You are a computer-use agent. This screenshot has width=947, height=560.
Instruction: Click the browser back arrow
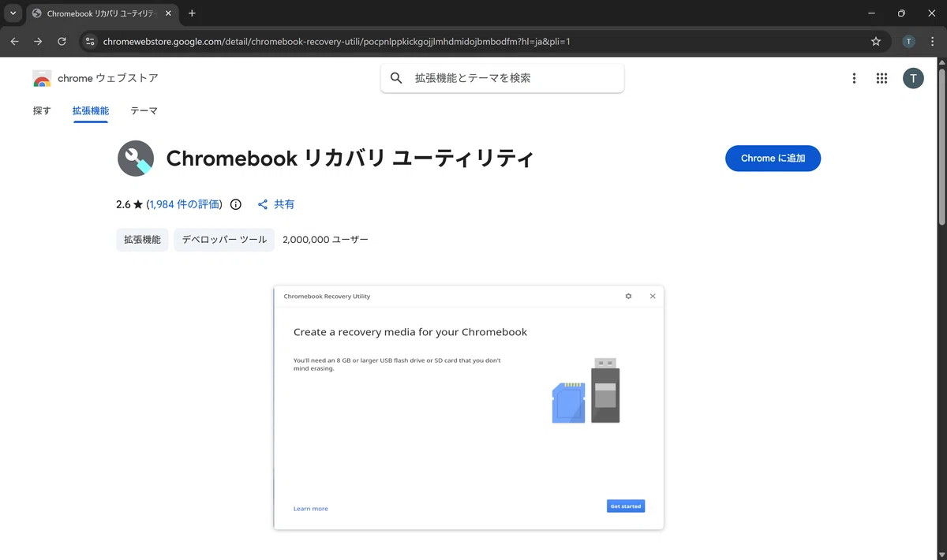tap(14, 42)
